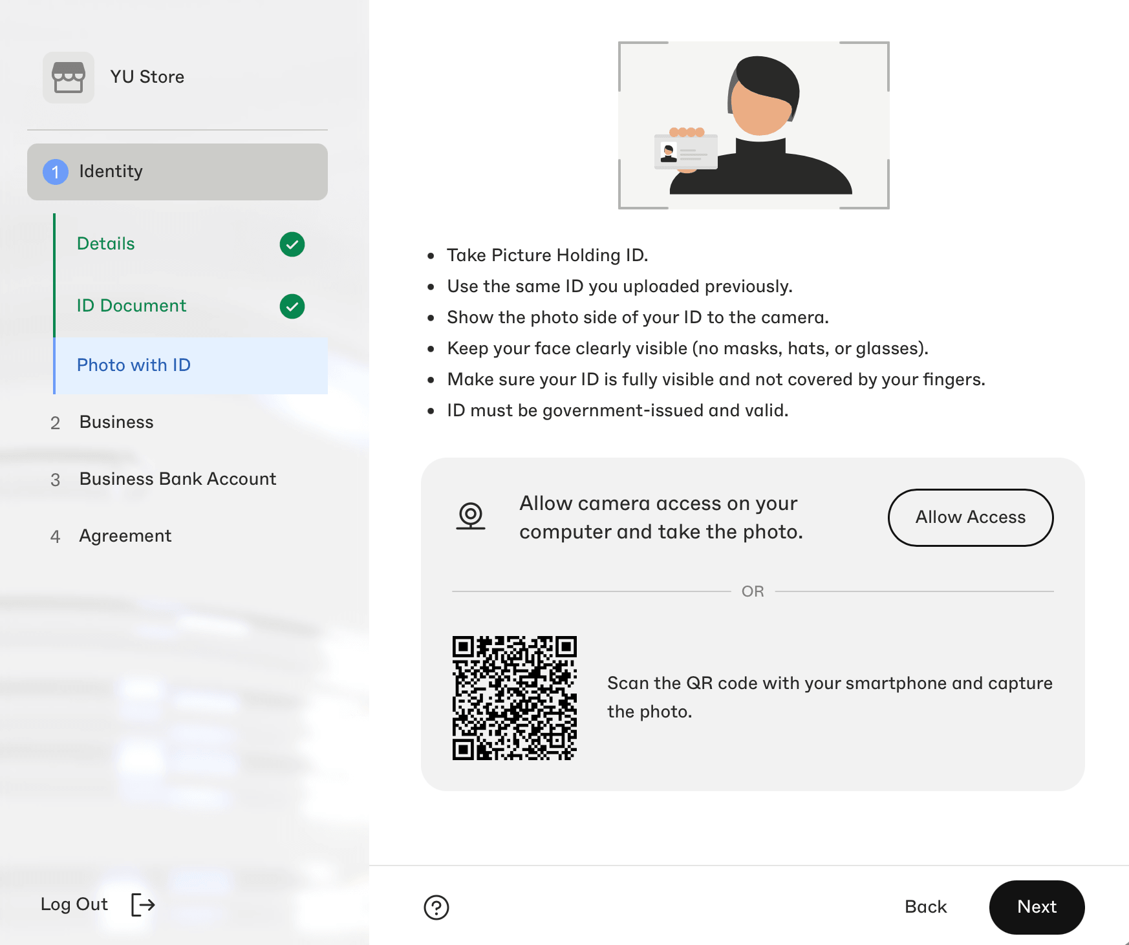This screenshot has height=945, width=1129.
Task: Click the step 1 number badge
Action: tap(56, 172)
